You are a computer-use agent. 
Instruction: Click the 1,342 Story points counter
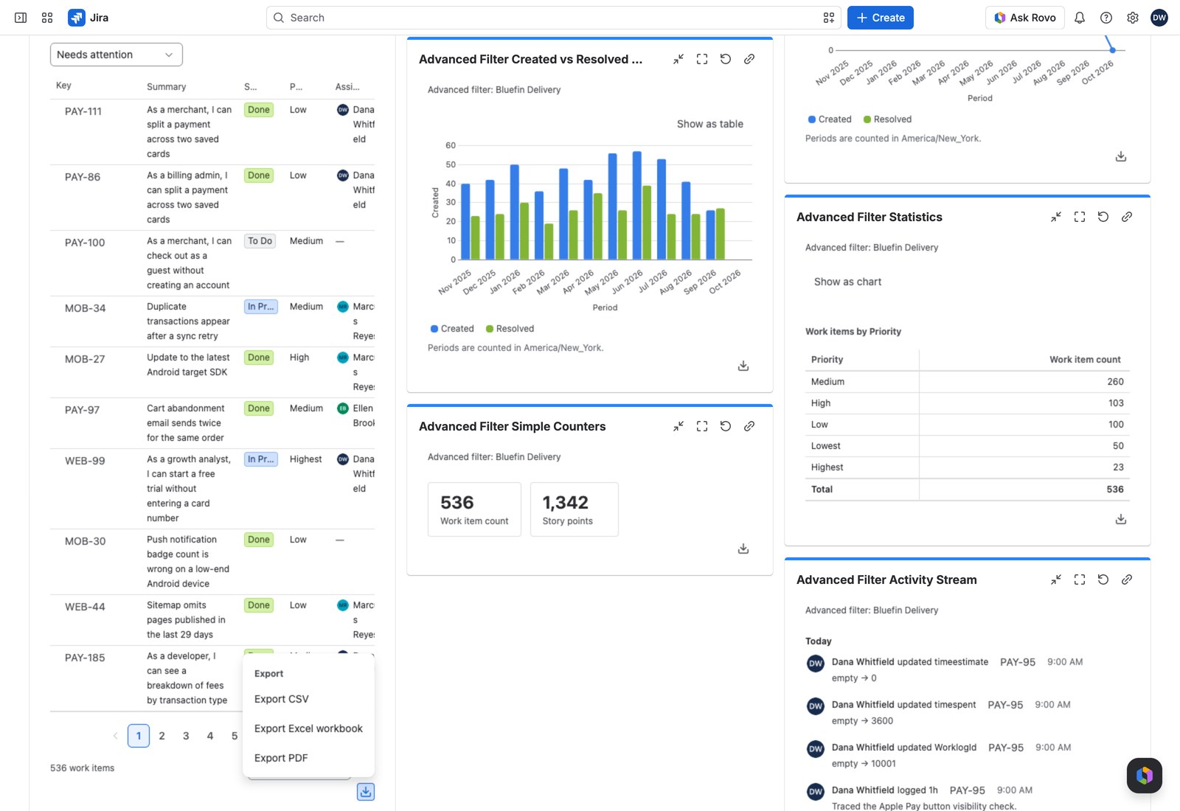(575, 509)
